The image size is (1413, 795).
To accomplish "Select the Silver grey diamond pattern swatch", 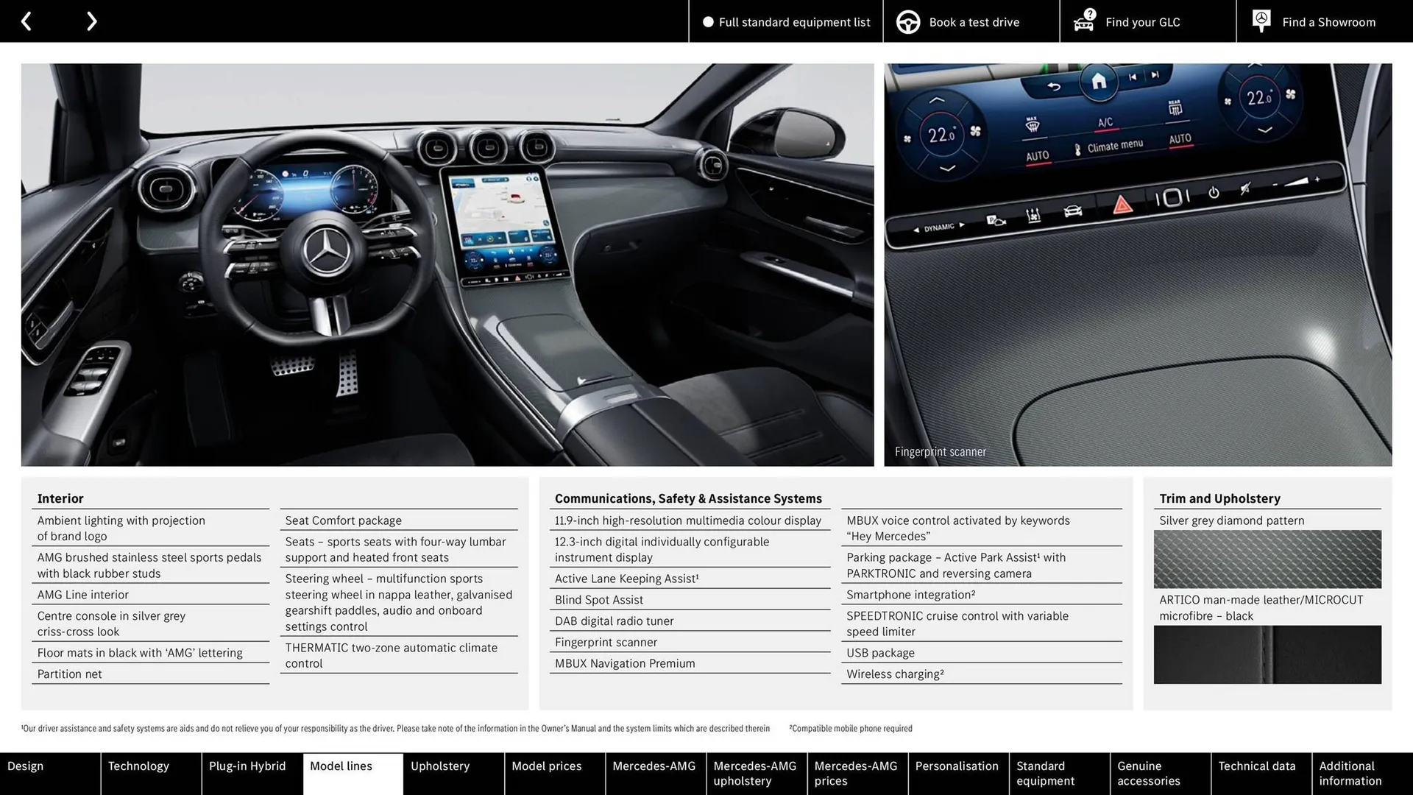I will tap(1267, 559).
